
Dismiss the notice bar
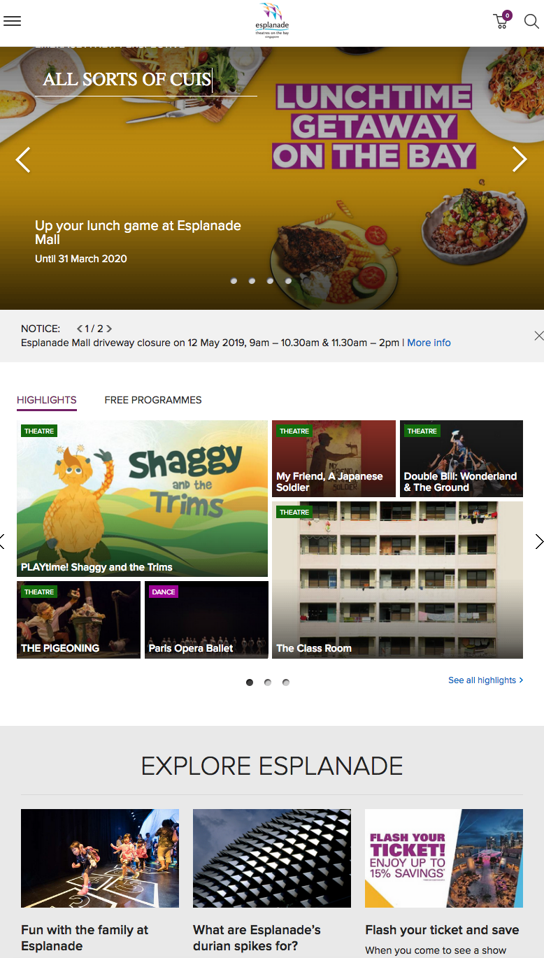tap(538, 336)
